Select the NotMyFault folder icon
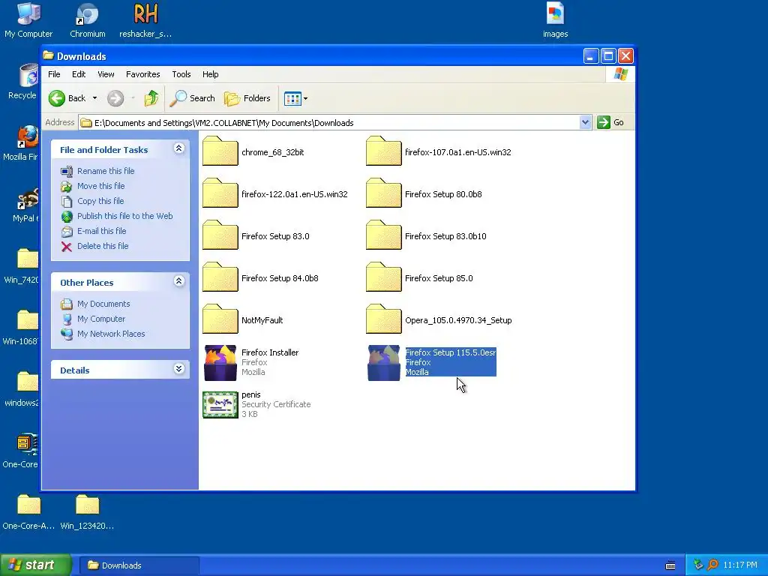The height and width of the screenshot is (576, 768). [220, 319]
